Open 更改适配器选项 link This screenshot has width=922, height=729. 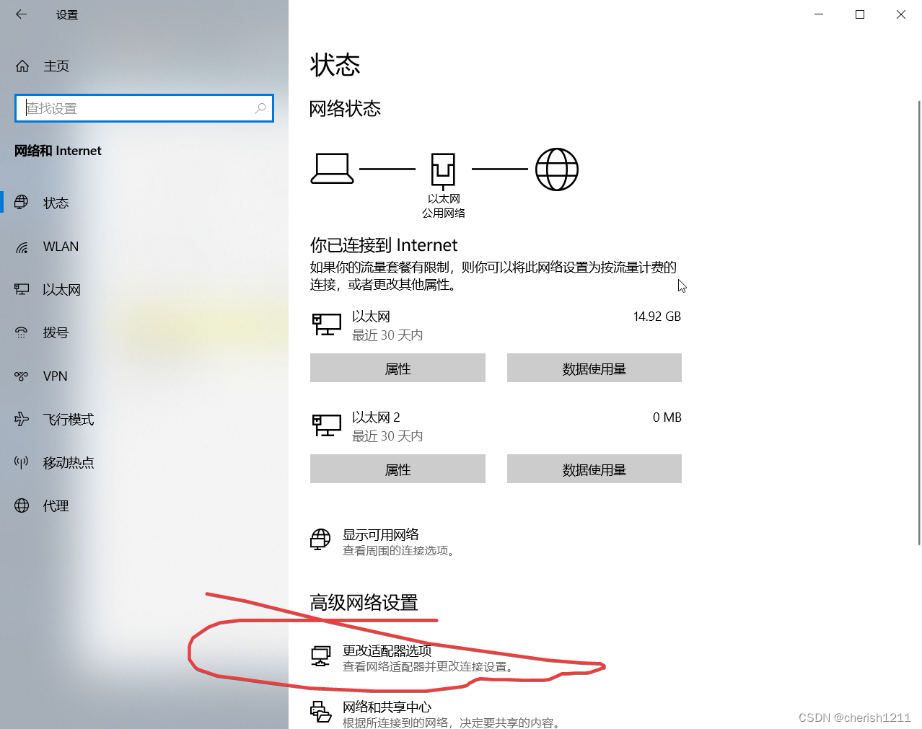pos(387,650)
